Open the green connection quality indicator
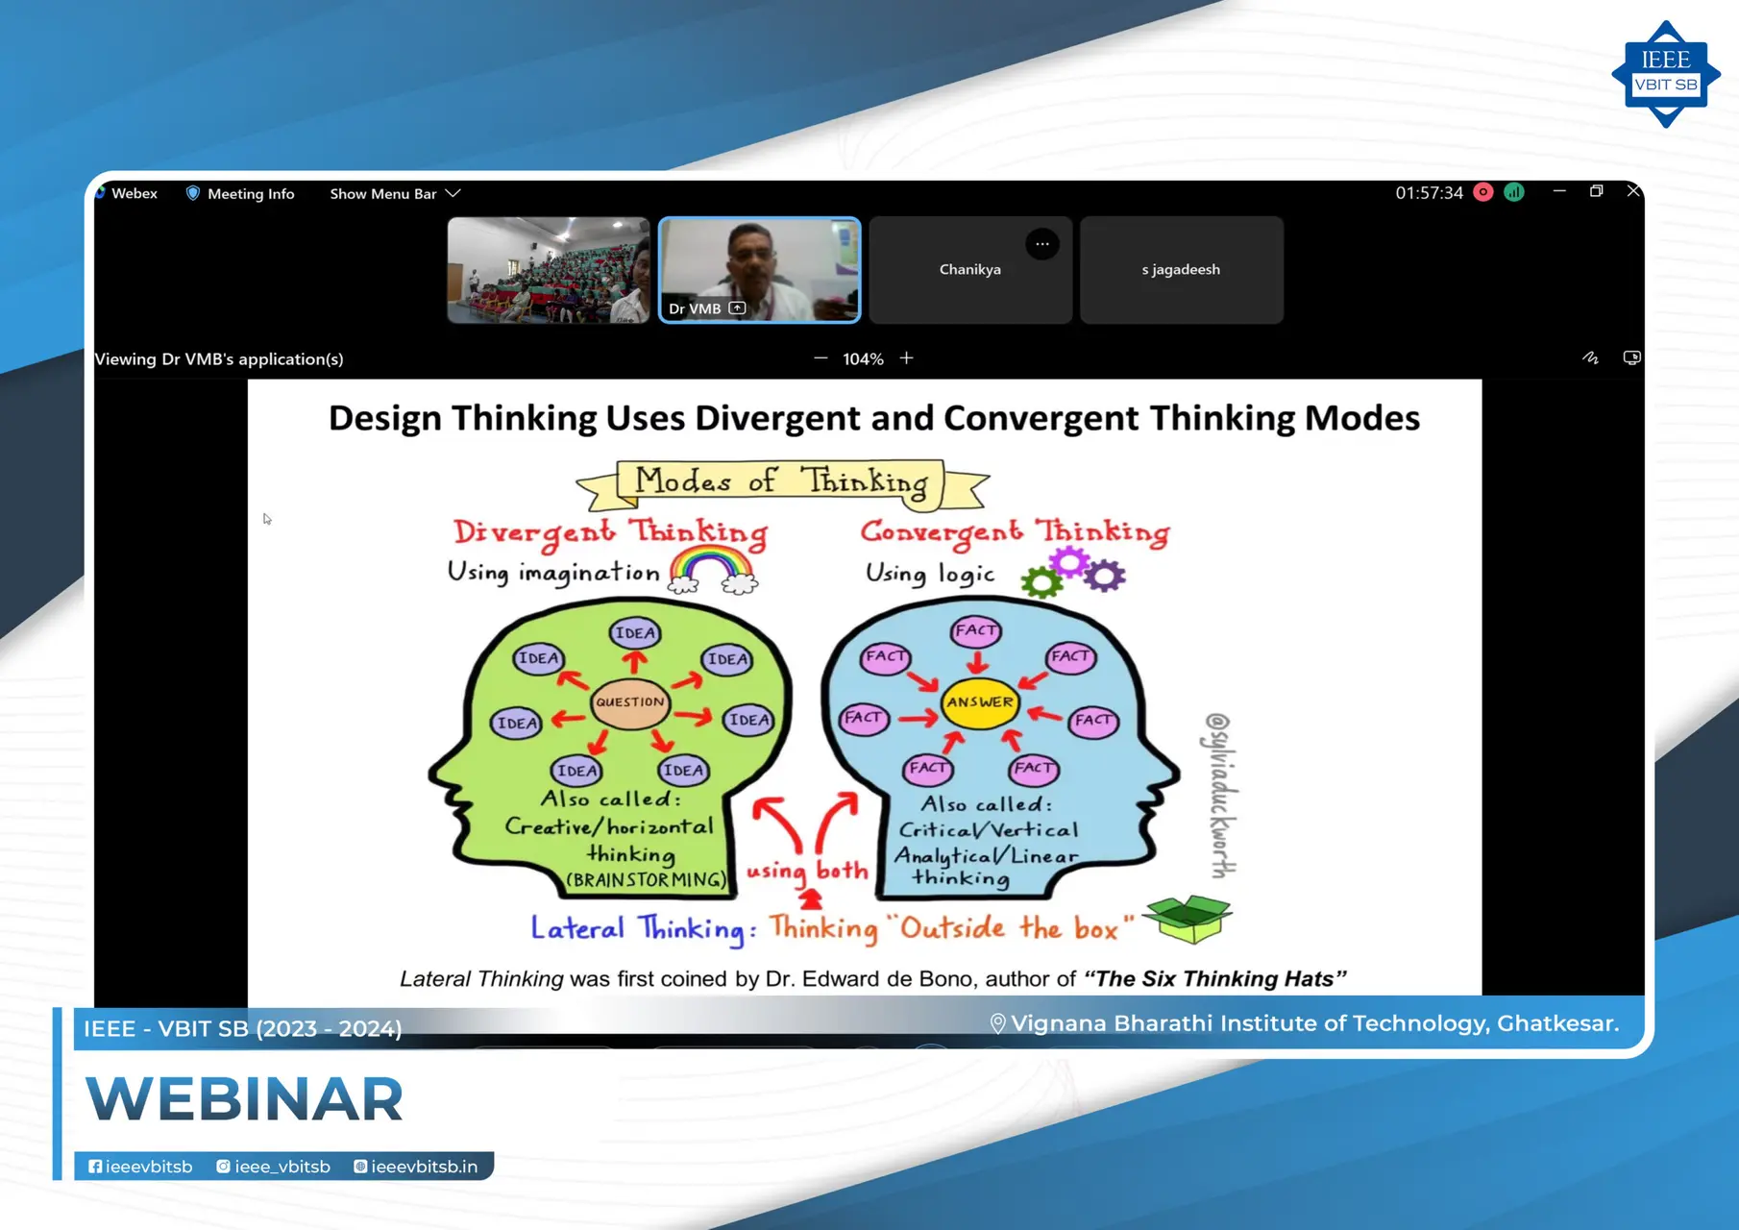 point(1515,192)
